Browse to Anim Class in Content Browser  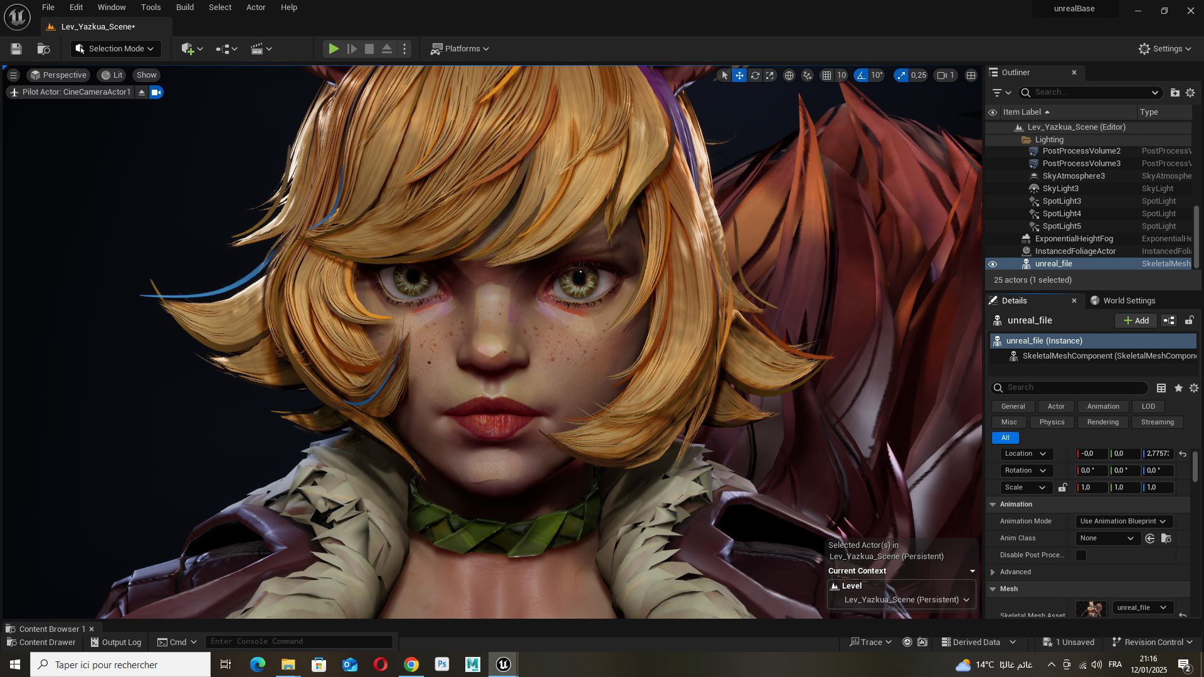1166,538
